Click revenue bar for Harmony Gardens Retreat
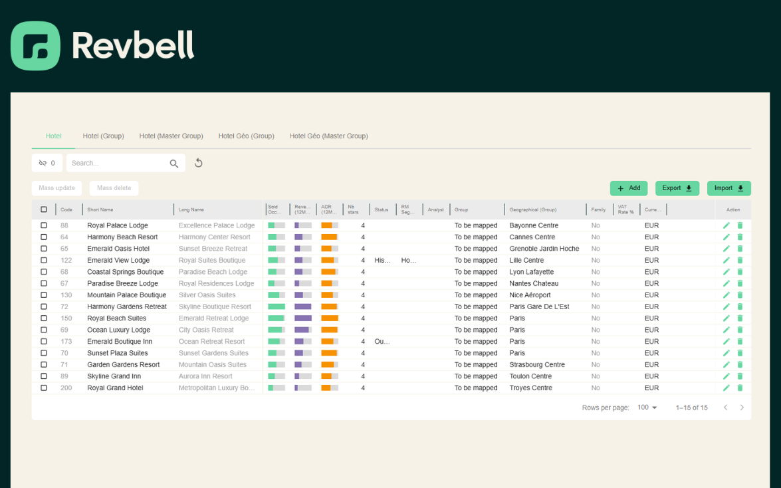Screen dimensions: 781x488 (303, 306)
